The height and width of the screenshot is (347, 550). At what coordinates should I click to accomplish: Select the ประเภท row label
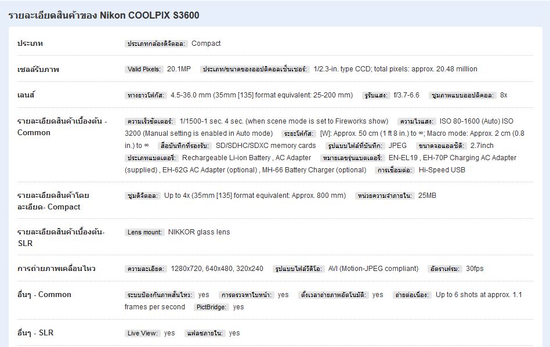tap(30, 44)
